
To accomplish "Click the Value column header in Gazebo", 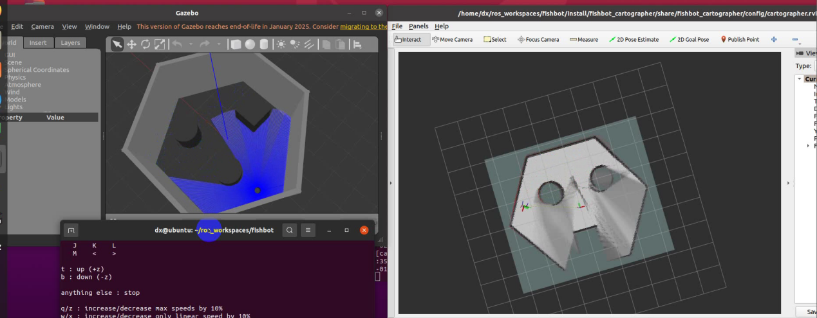I will [55, 118].
